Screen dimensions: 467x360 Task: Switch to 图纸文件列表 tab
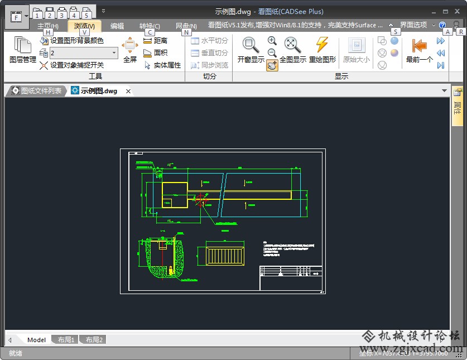(36, 90)
